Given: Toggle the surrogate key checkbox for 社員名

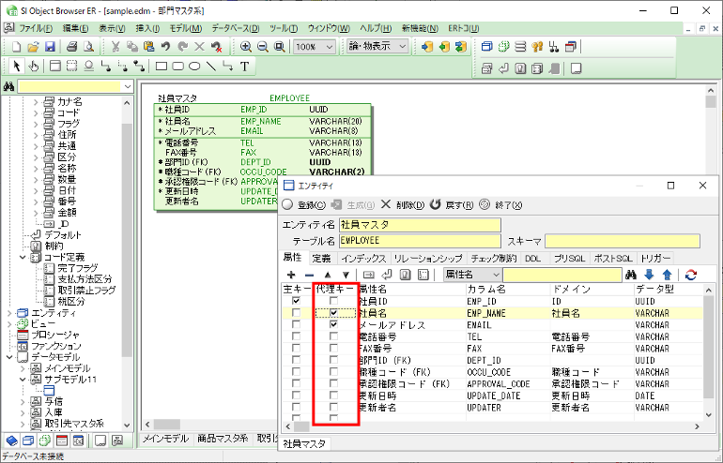Looking at the screenshot, I should 334,312.
